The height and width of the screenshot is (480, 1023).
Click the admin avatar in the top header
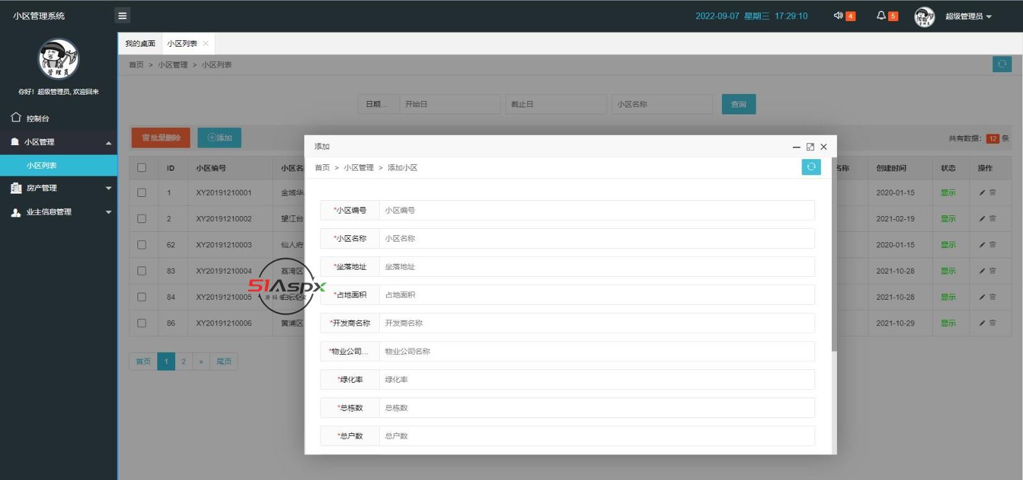pos(925,17)
